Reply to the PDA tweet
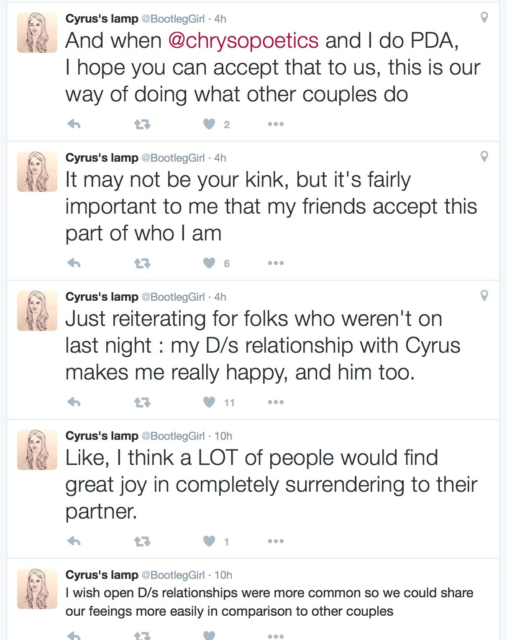 click(74, 124)
